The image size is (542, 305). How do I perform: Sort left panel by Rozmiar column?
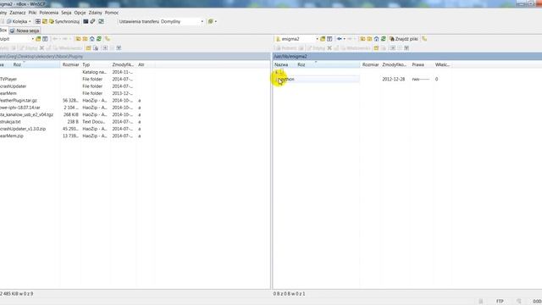pyautogui.click(x=70, y=64)
